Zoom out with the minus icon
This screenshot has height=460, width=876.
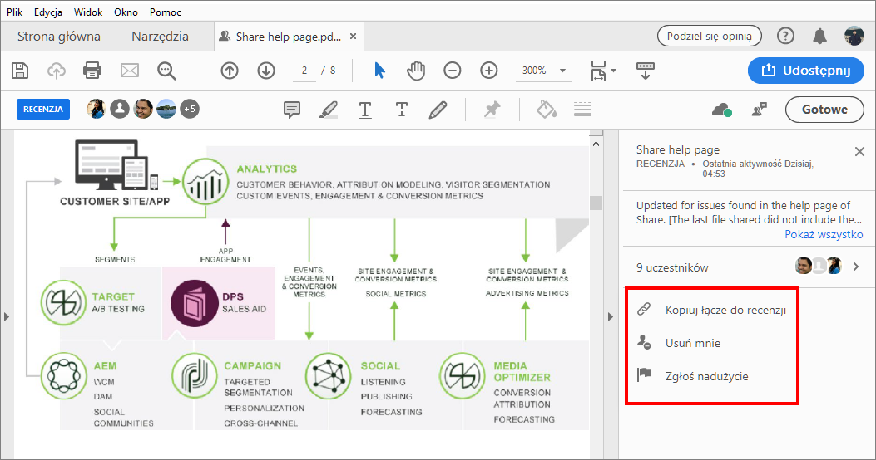pyautogui.click(x=452, y=71)
